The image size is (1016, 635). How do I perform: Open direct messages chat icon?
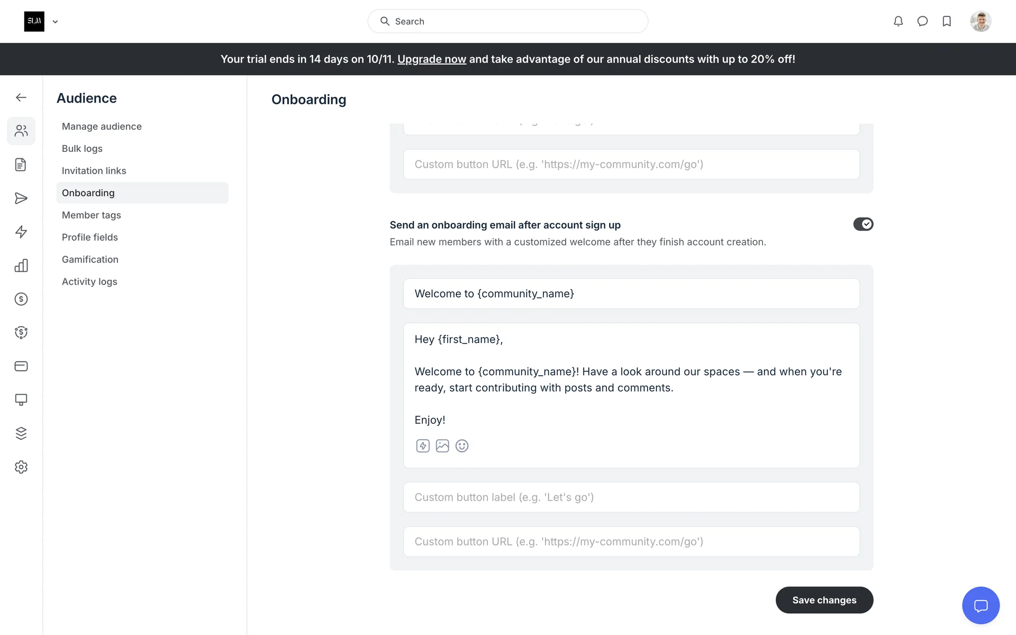[x=922, y=21]
